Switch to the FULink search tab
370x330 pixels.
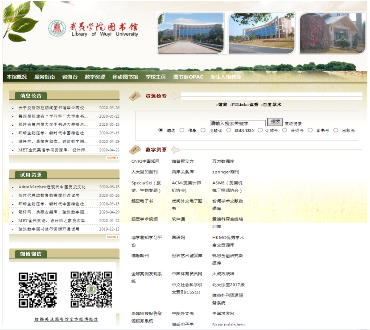tap(238, 105)
